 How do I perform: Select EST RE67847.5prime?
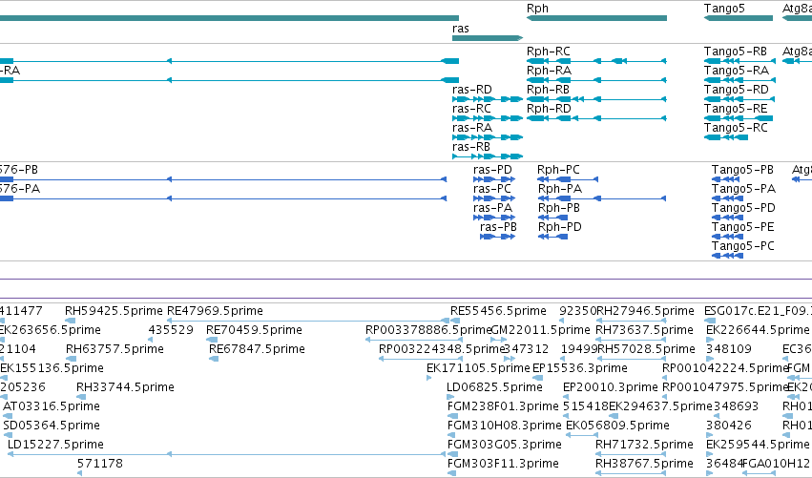[257, 349]
